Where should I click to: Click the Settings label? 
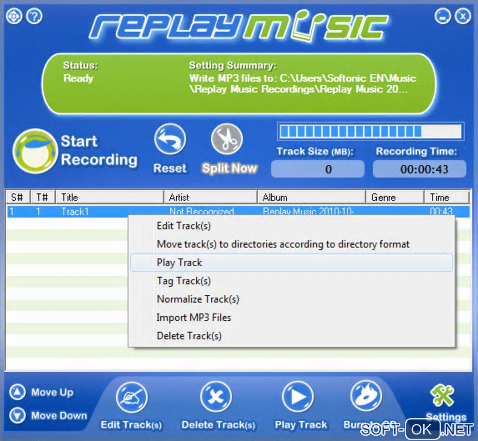446,417
